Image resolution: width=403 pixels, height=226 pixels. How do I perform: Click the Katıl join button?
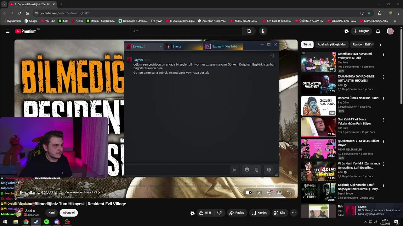[51, 213]
